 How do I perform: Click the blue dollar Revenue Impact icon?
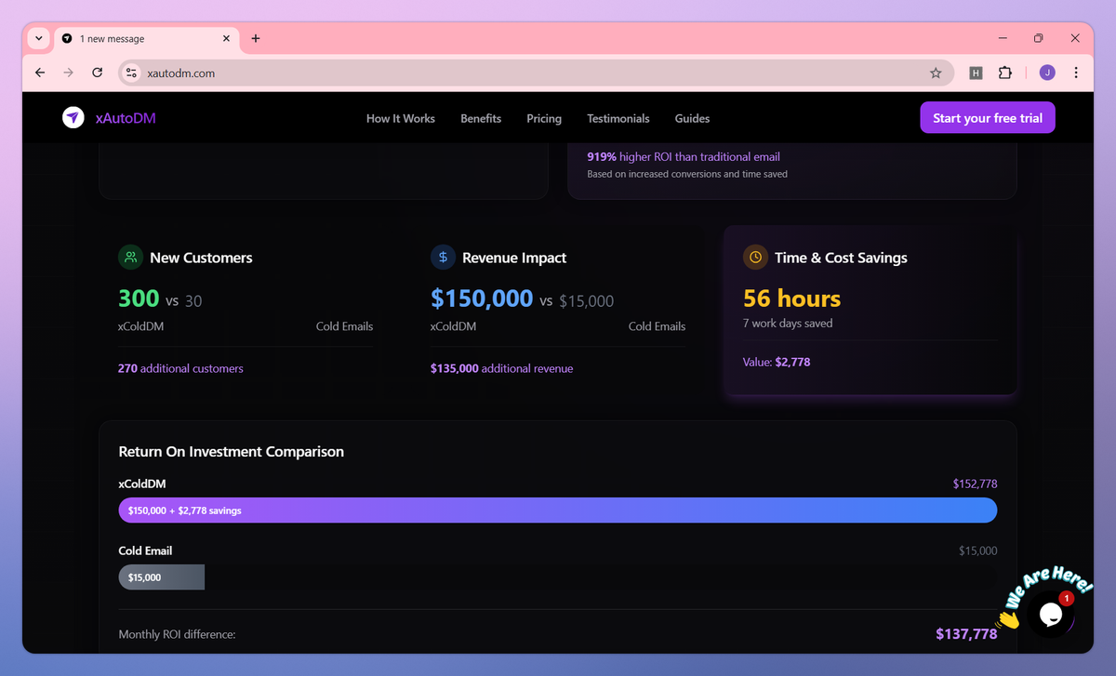(x=443, y=257)
